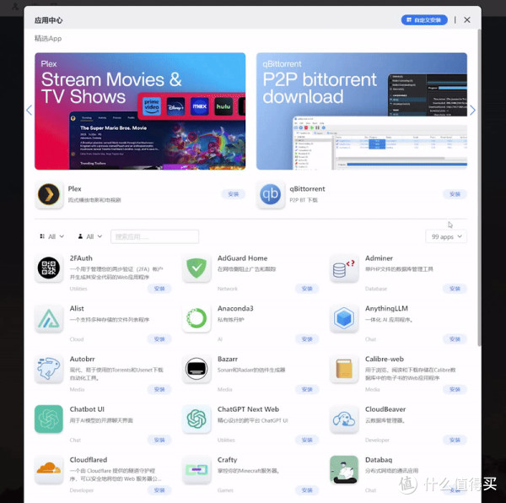Open the Autobrr rabbit icon
Viewport: 506px width, 503px height.
coord(49,369)
